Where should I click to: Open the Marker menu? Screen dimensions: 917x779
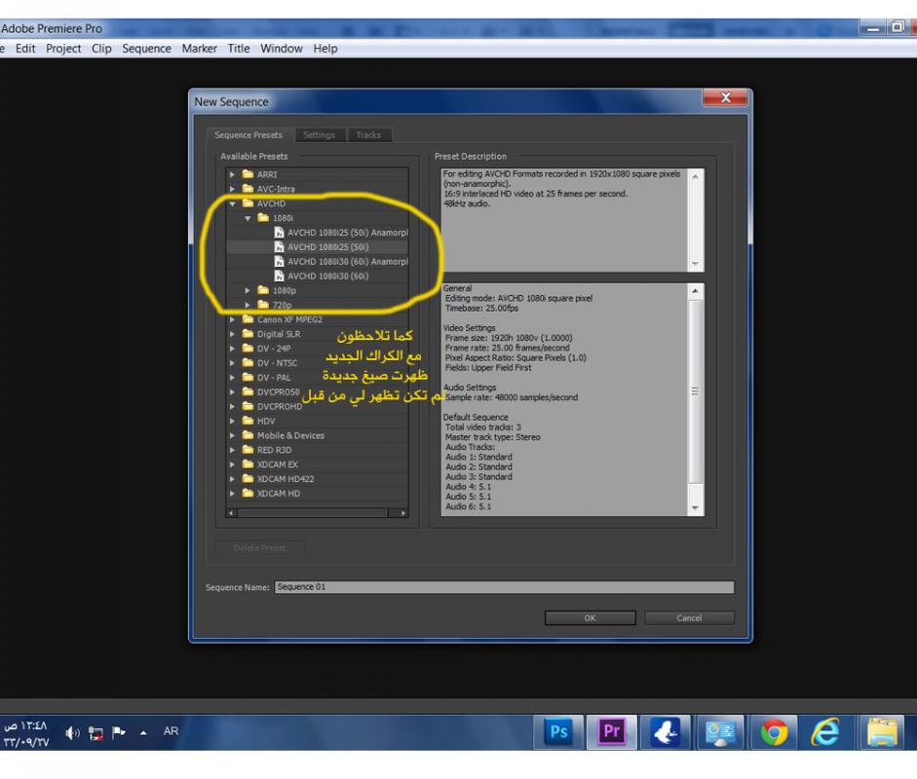pyautogui.click(x=200, y=49)
